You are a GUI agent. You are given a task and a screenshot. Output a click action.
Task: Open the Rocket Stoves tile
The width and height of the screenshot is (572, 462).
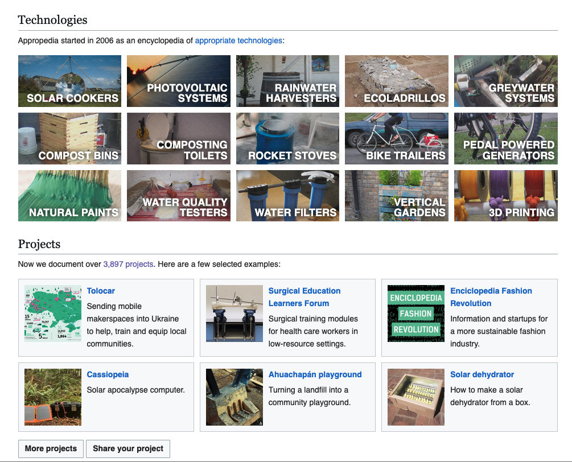[287, 138]
